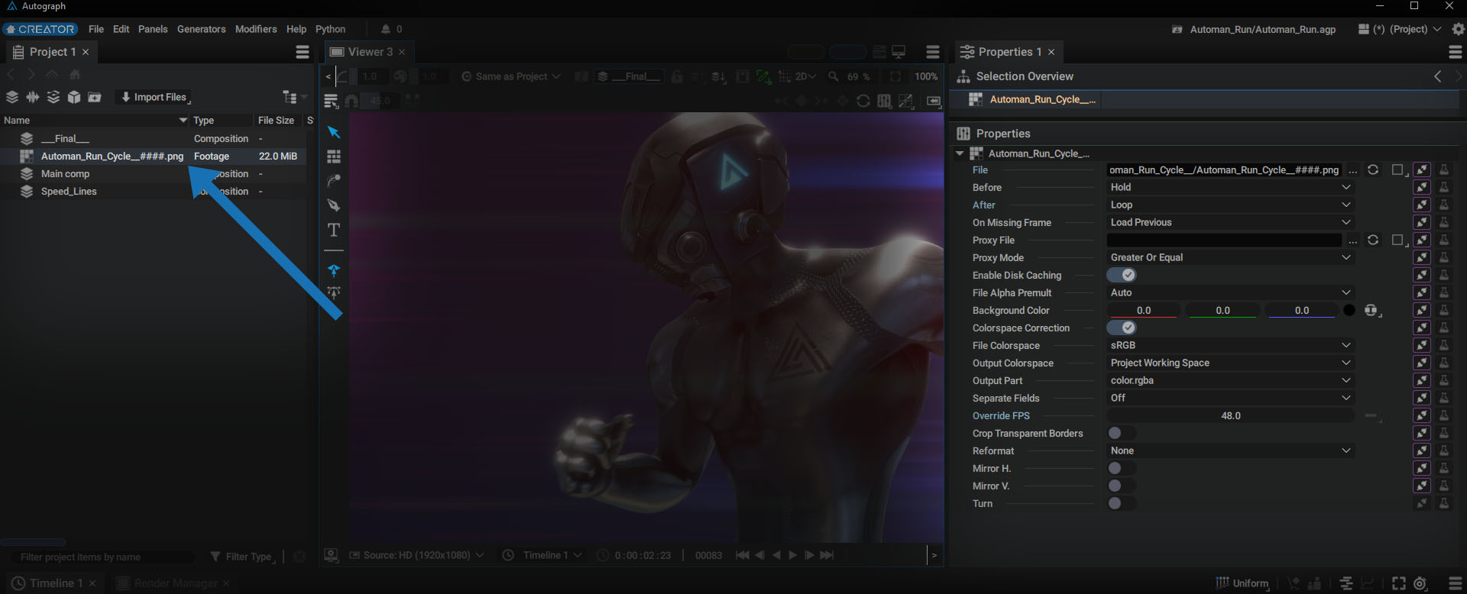Screen dimensions: 1467x594
Task: Open File Alpha Premult dropdown
Action: point(1230,292)
